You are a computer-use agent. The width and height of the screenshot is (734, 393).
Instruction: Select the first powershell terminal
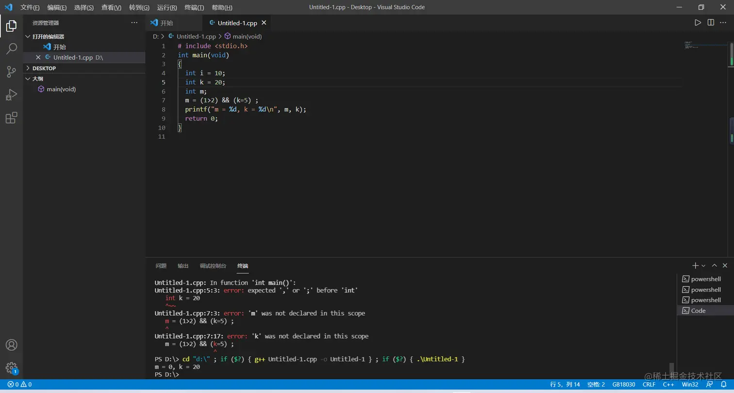pyautogui.click(x=705, y=279)
